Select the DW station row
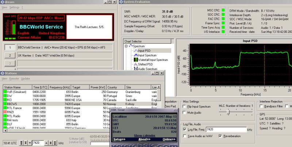This screenshot has height=147, width=292. [x=80, y=96]
